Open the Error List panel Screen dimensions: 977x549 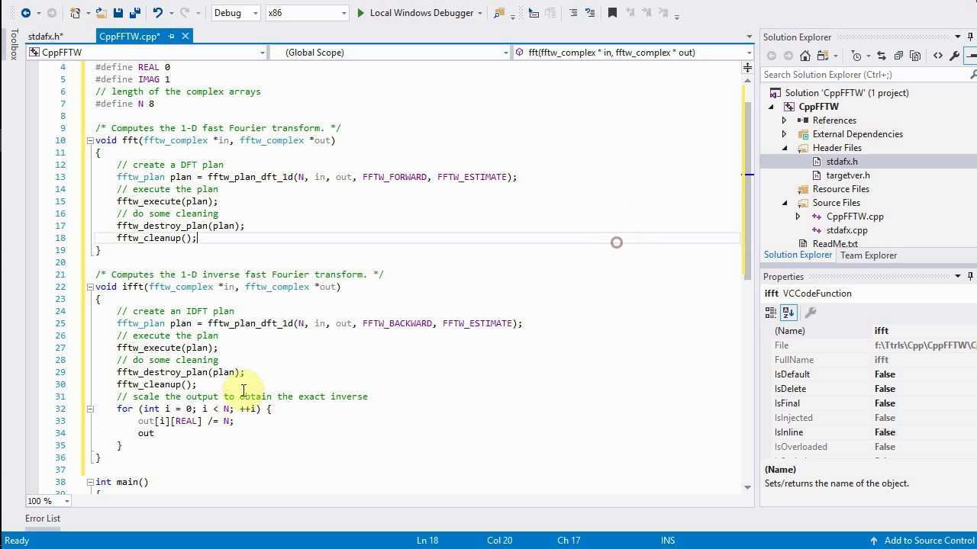43,518
